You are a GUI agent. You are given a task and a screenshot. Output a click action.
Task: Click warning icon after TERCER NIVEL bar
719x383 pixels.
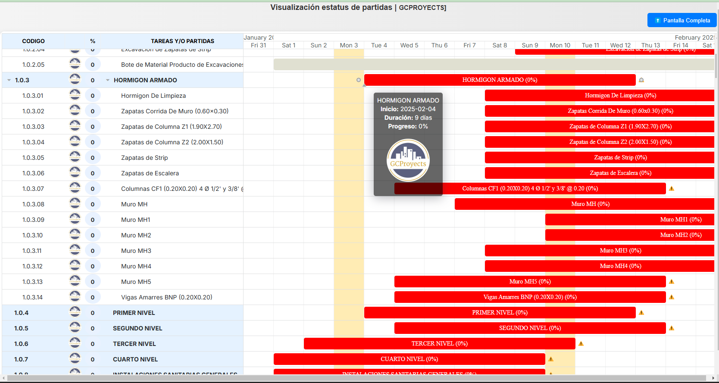[x=581, y=344]
